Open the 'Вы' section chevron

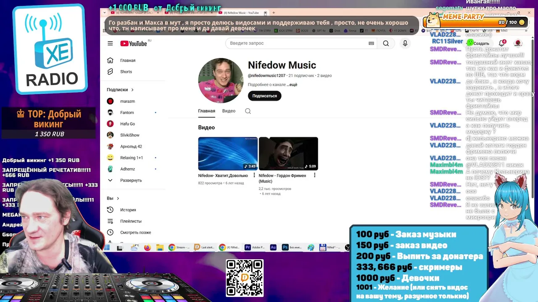(118, 198)
